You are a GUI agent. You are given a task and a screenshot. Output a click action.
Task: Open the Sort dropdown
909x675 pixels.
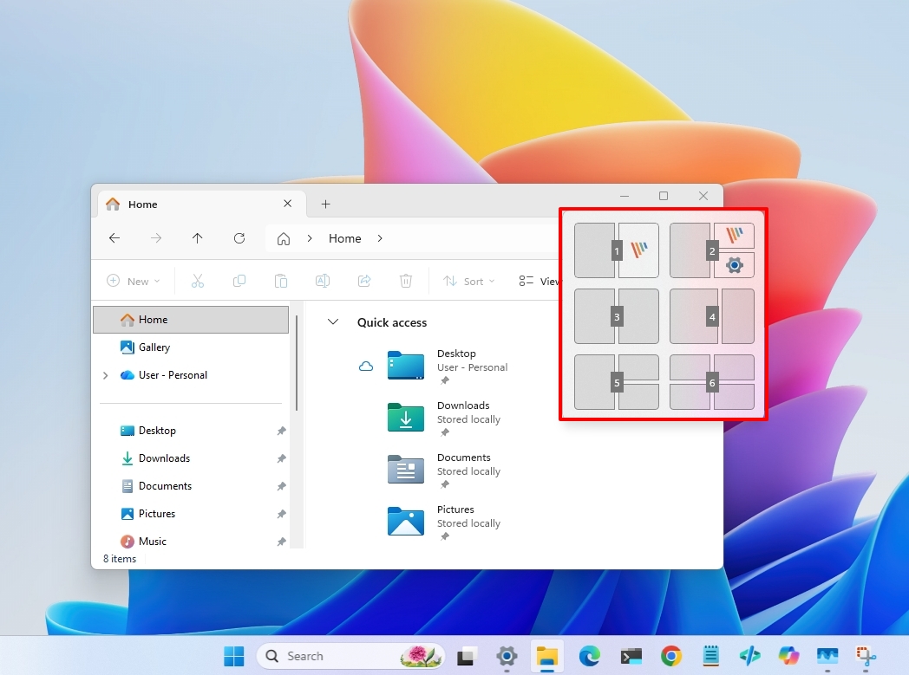[468, 281]
